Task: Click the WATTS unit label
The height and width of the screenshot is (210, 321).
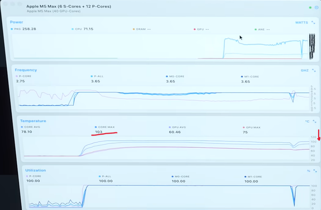Action: pos(301,23)
